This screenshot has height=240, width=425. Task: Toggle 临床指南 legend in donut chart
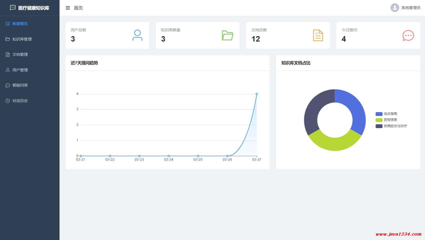coord(387,114)
